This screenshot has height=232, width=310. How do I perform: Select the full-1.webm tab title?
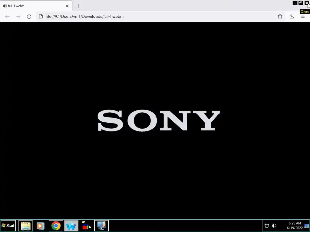tap(16, 6)
